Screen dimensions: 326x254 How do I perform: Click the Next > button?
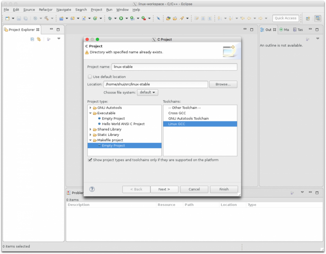pyautogui.click(x=164, y=189)
